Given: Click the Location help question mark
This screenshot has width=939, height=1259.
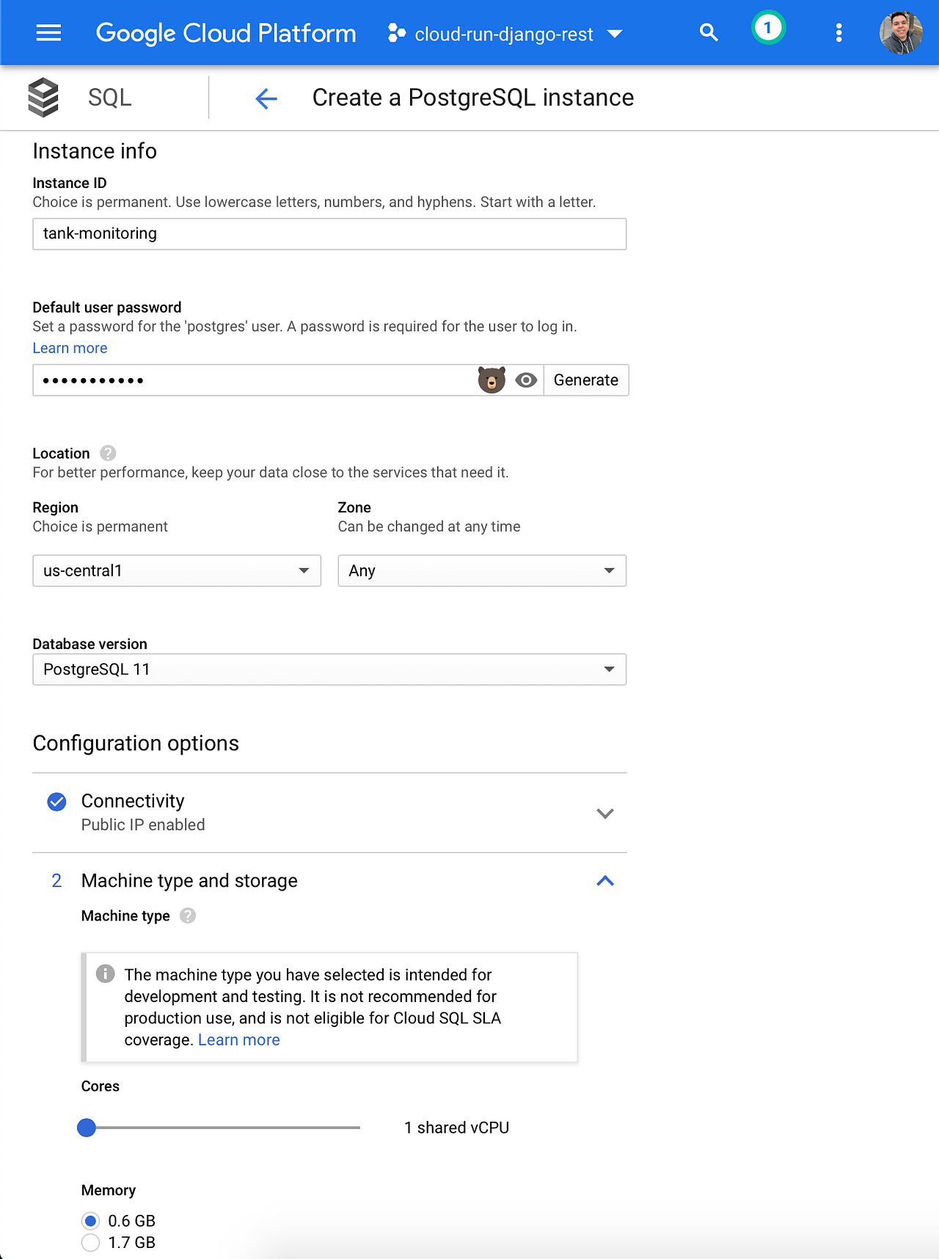Looking at the screenshot, I should click(x=108, y=453).
